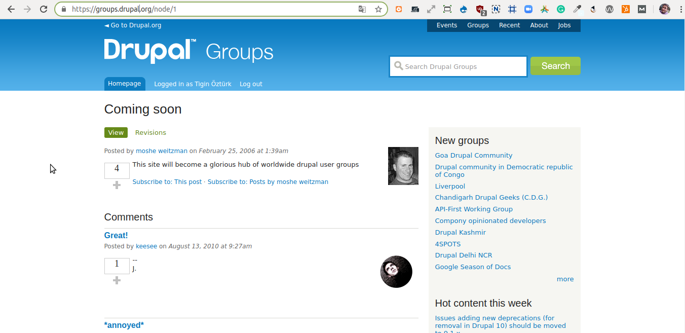Open the Logged in as Tigin Öztürk link
685x333 pixels.
[193, 84]
